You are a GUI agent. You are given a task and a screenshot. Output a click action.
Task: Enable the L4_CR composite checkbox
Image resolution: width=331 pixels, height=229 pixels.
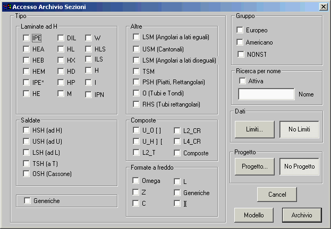pyautogui.click(x=177, y=142)
